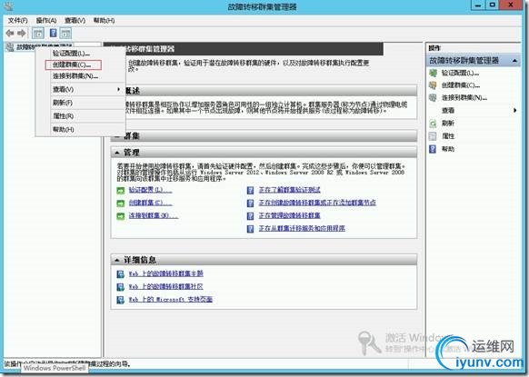Open 正在了解群集验证测试 help link
Viewport: 529px width, 377px height.
289,190
